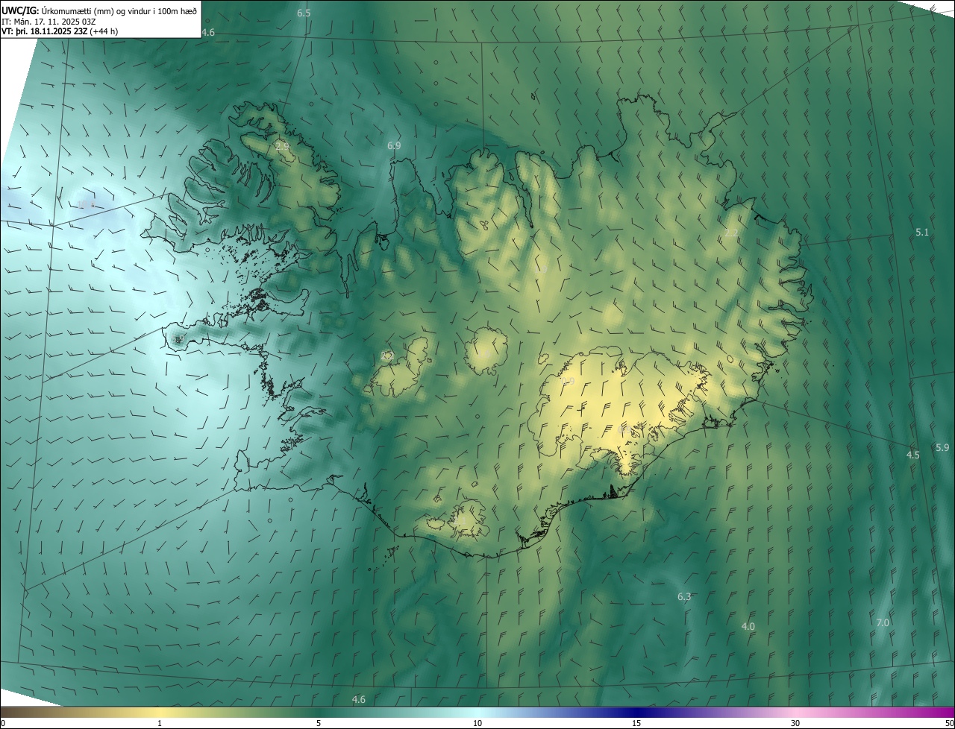Click the 6.3 value label
The height and width of the screenshot is (729, 955).
(684, 597)
